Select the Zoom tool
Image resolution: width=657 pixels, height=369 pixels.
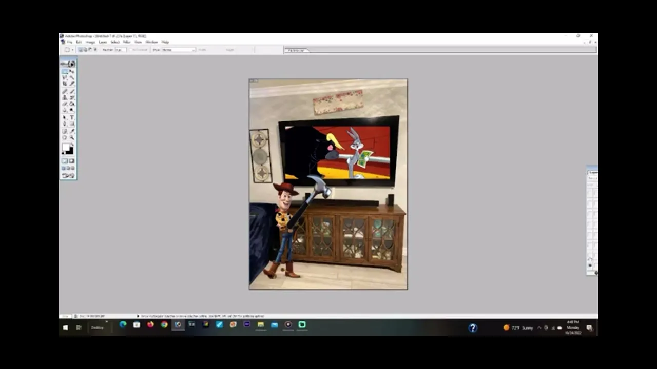click(72, 137)
